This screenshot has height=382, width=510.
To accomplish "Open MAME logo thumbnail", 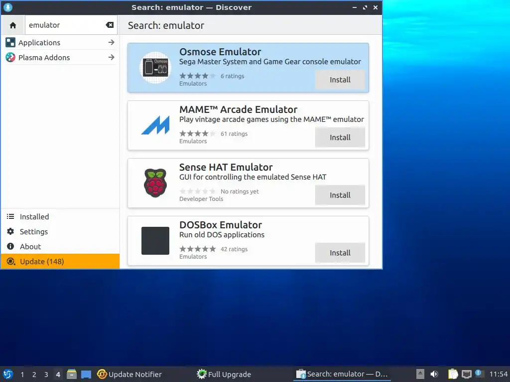I will 155,125.
